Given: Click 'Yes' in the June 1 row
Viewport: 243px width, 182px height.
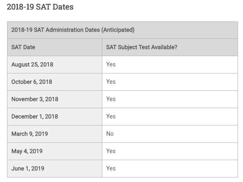Looking at the screenshot, I should [111, 168].
